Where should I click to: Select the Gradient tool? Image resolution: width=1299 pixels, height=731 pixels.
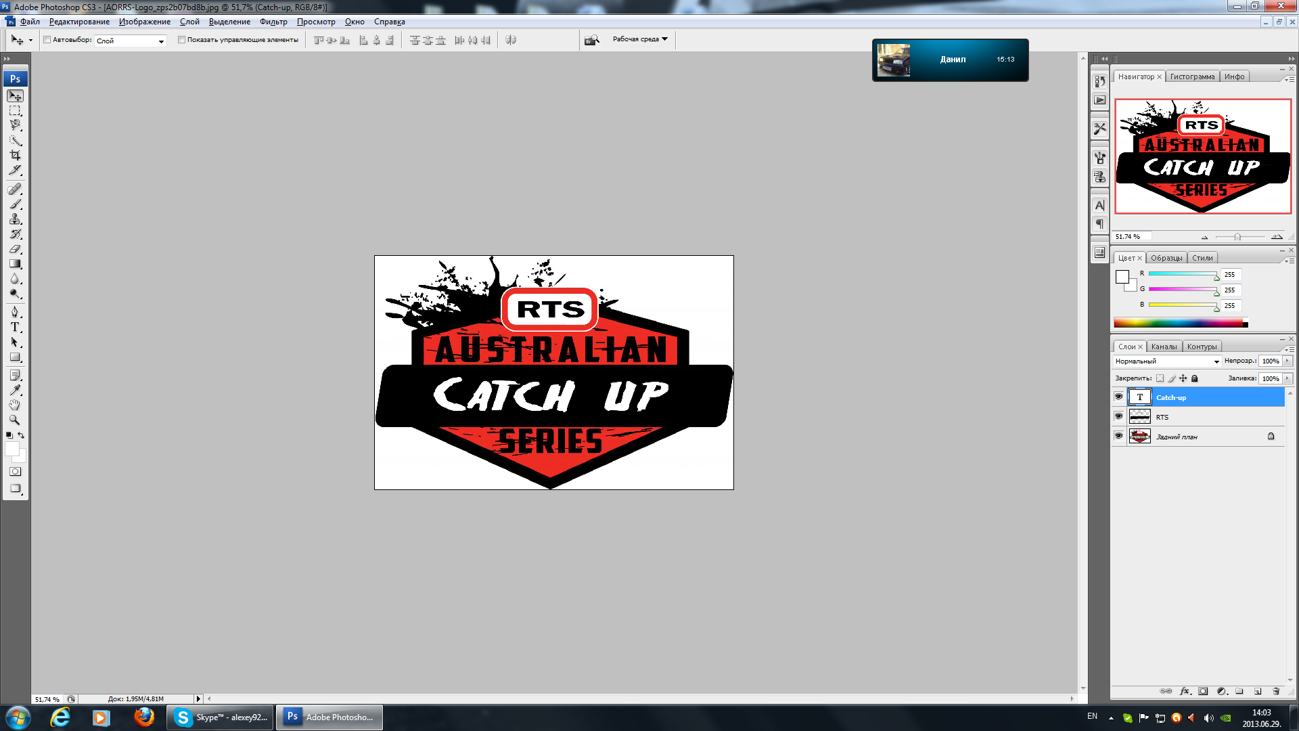pyautogui.click(x=15, y=263)
